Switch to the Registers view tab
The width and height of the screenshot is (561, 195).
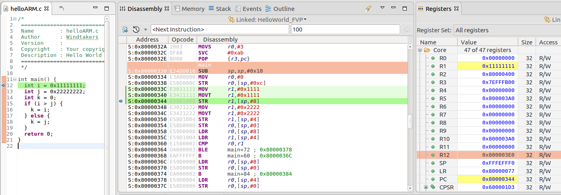pyautogui.click(x=438, y=8)
